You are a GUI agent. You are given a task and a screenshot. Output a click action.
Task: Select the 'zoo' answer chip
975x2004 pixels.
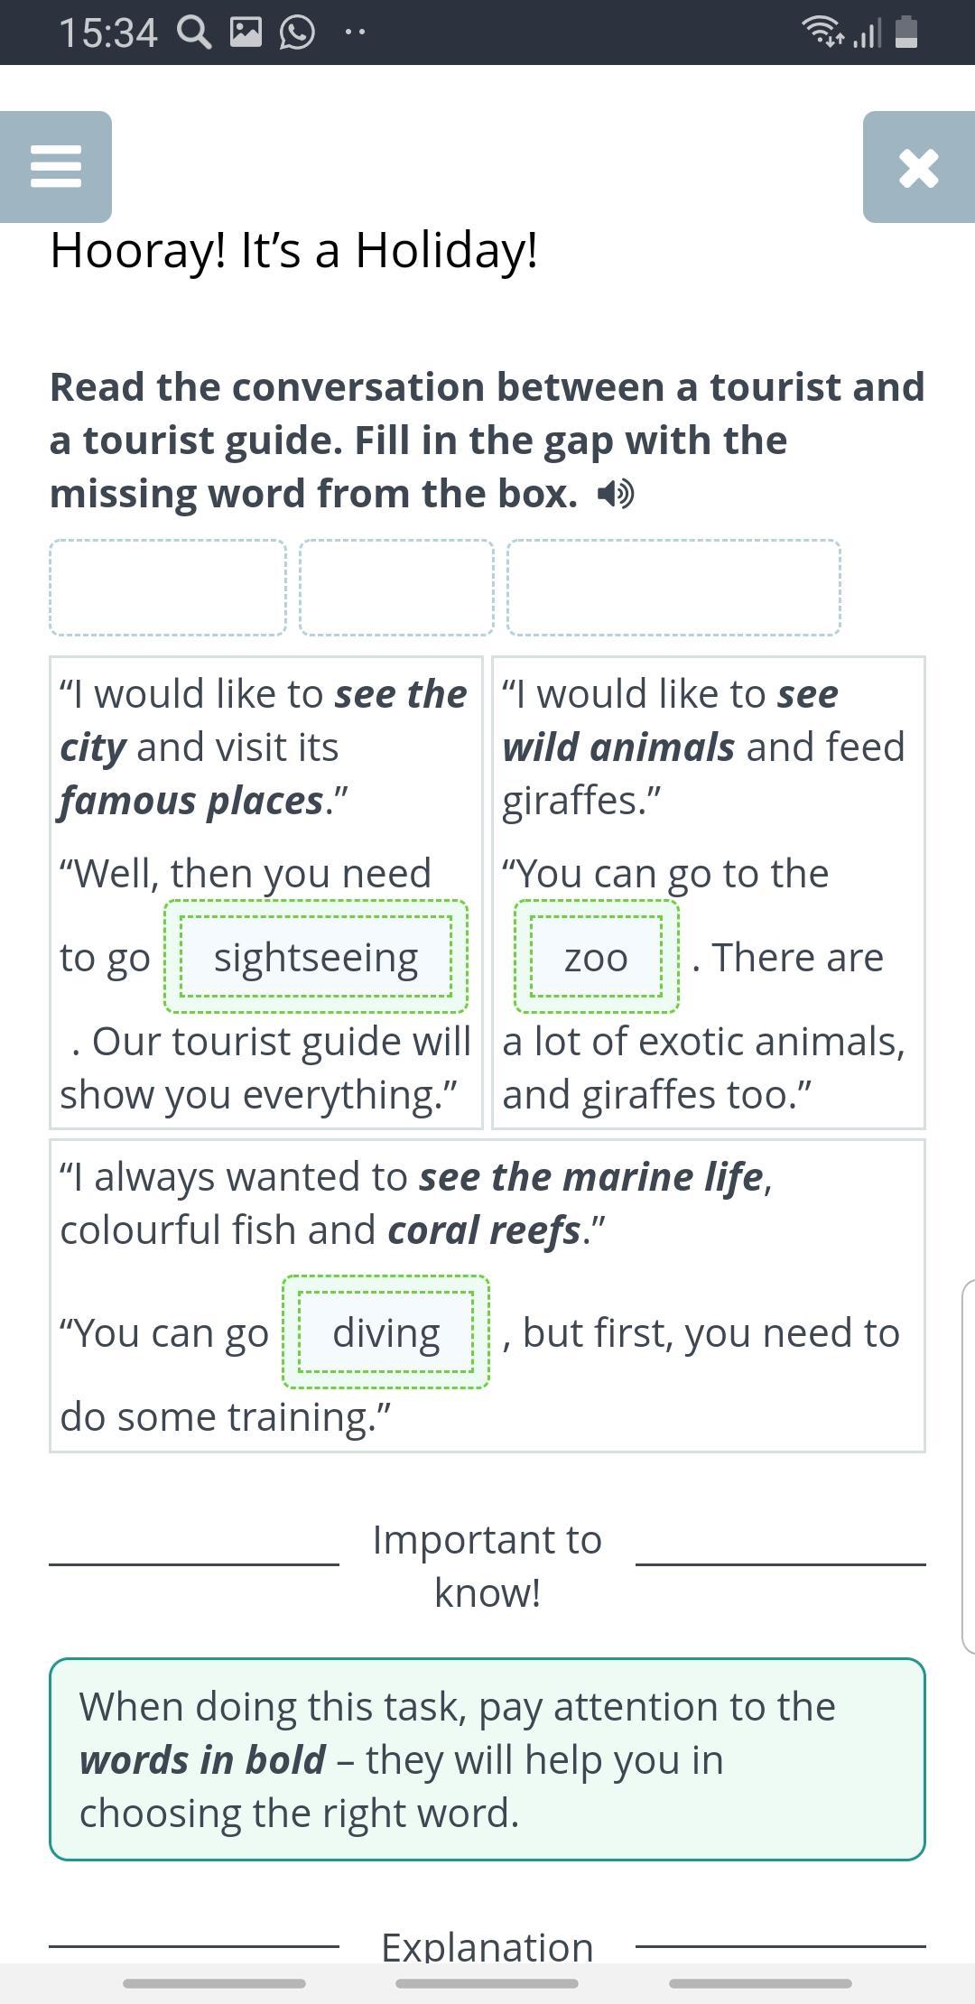point(597,957)
